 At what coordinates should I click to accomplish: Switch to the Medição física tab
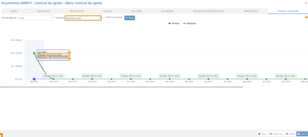[x=251, y=11]
